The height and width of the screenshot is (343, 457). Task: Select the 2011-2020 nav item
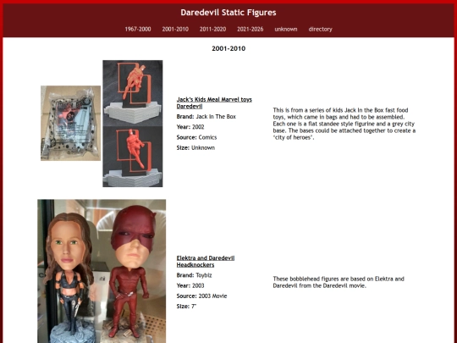pos(212,29)
